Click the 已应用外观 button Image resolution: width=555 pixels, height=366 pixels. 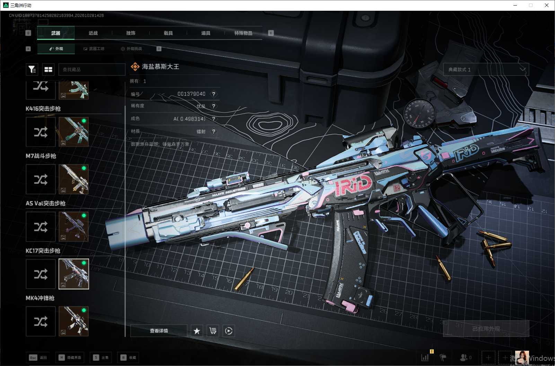486,329
